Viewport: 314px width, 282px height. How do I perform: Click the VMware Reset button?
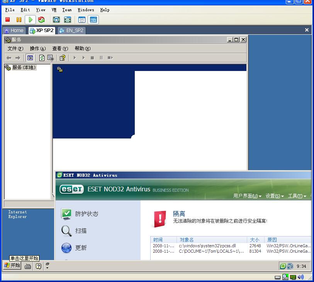click(41, 20)
